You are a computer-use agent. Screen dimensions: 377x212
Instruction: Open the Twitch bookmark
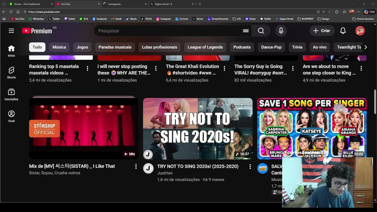(69, 19)
